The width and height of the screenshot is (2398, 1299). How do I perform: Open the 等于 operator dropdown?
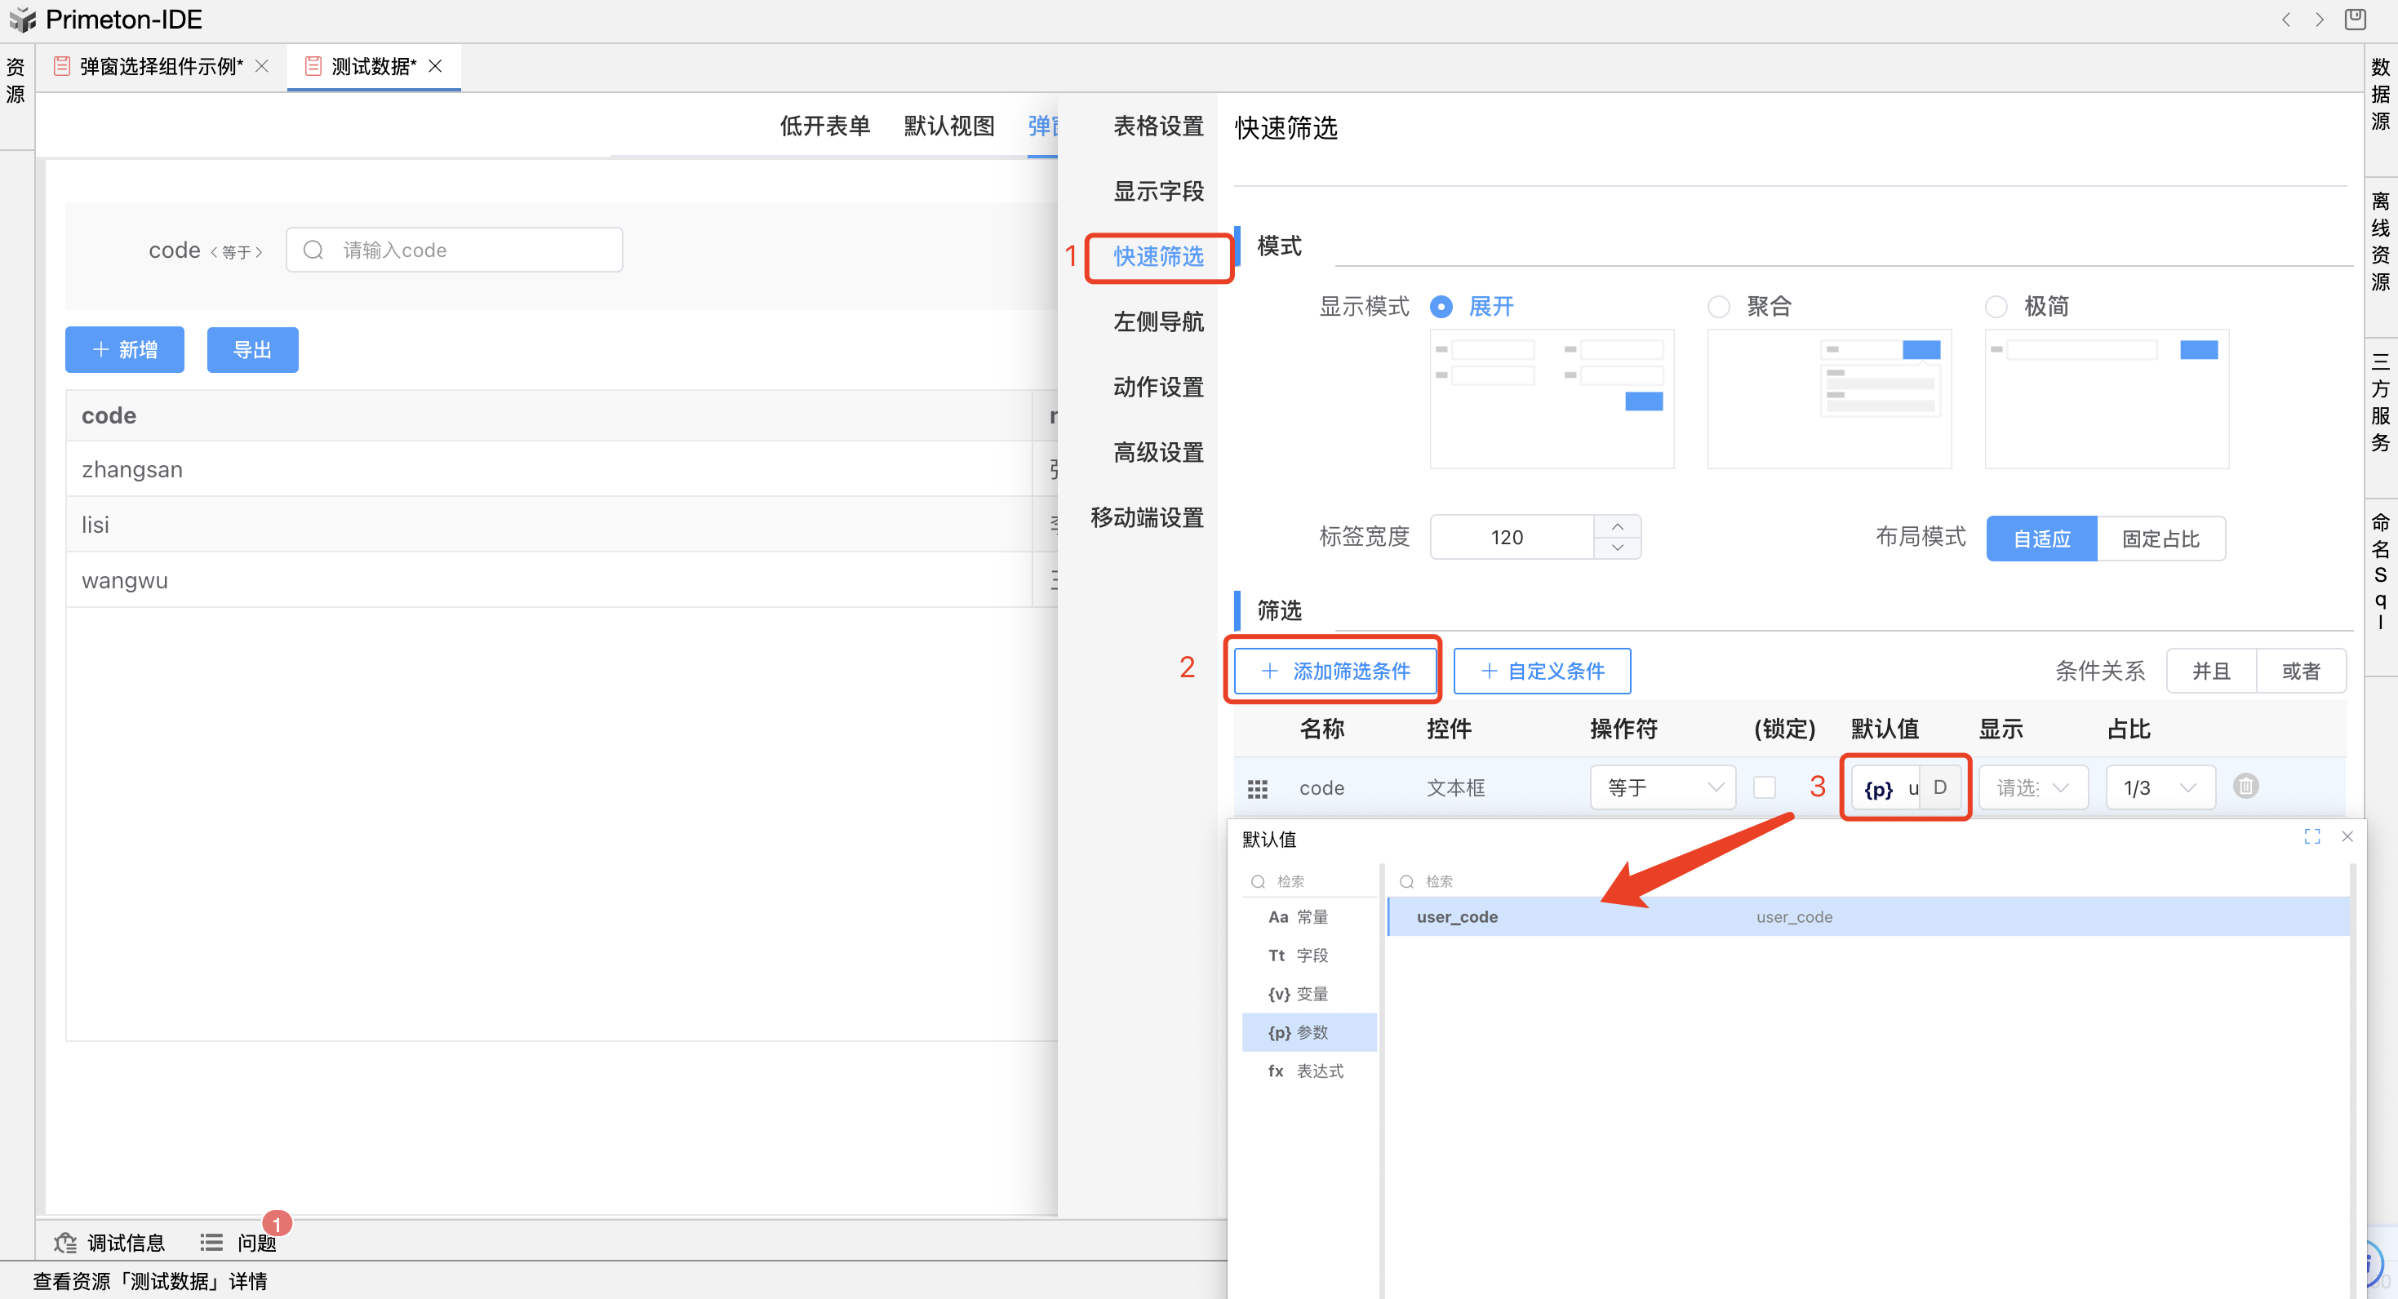pyautogui.click(x=1663, y=787)
